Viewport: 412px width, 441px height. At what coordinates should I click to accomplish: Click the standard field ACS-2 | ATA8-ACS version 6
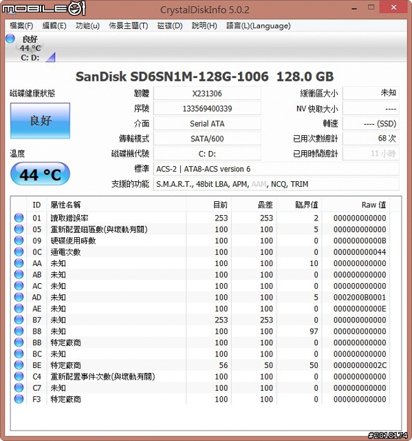(277, 169)
